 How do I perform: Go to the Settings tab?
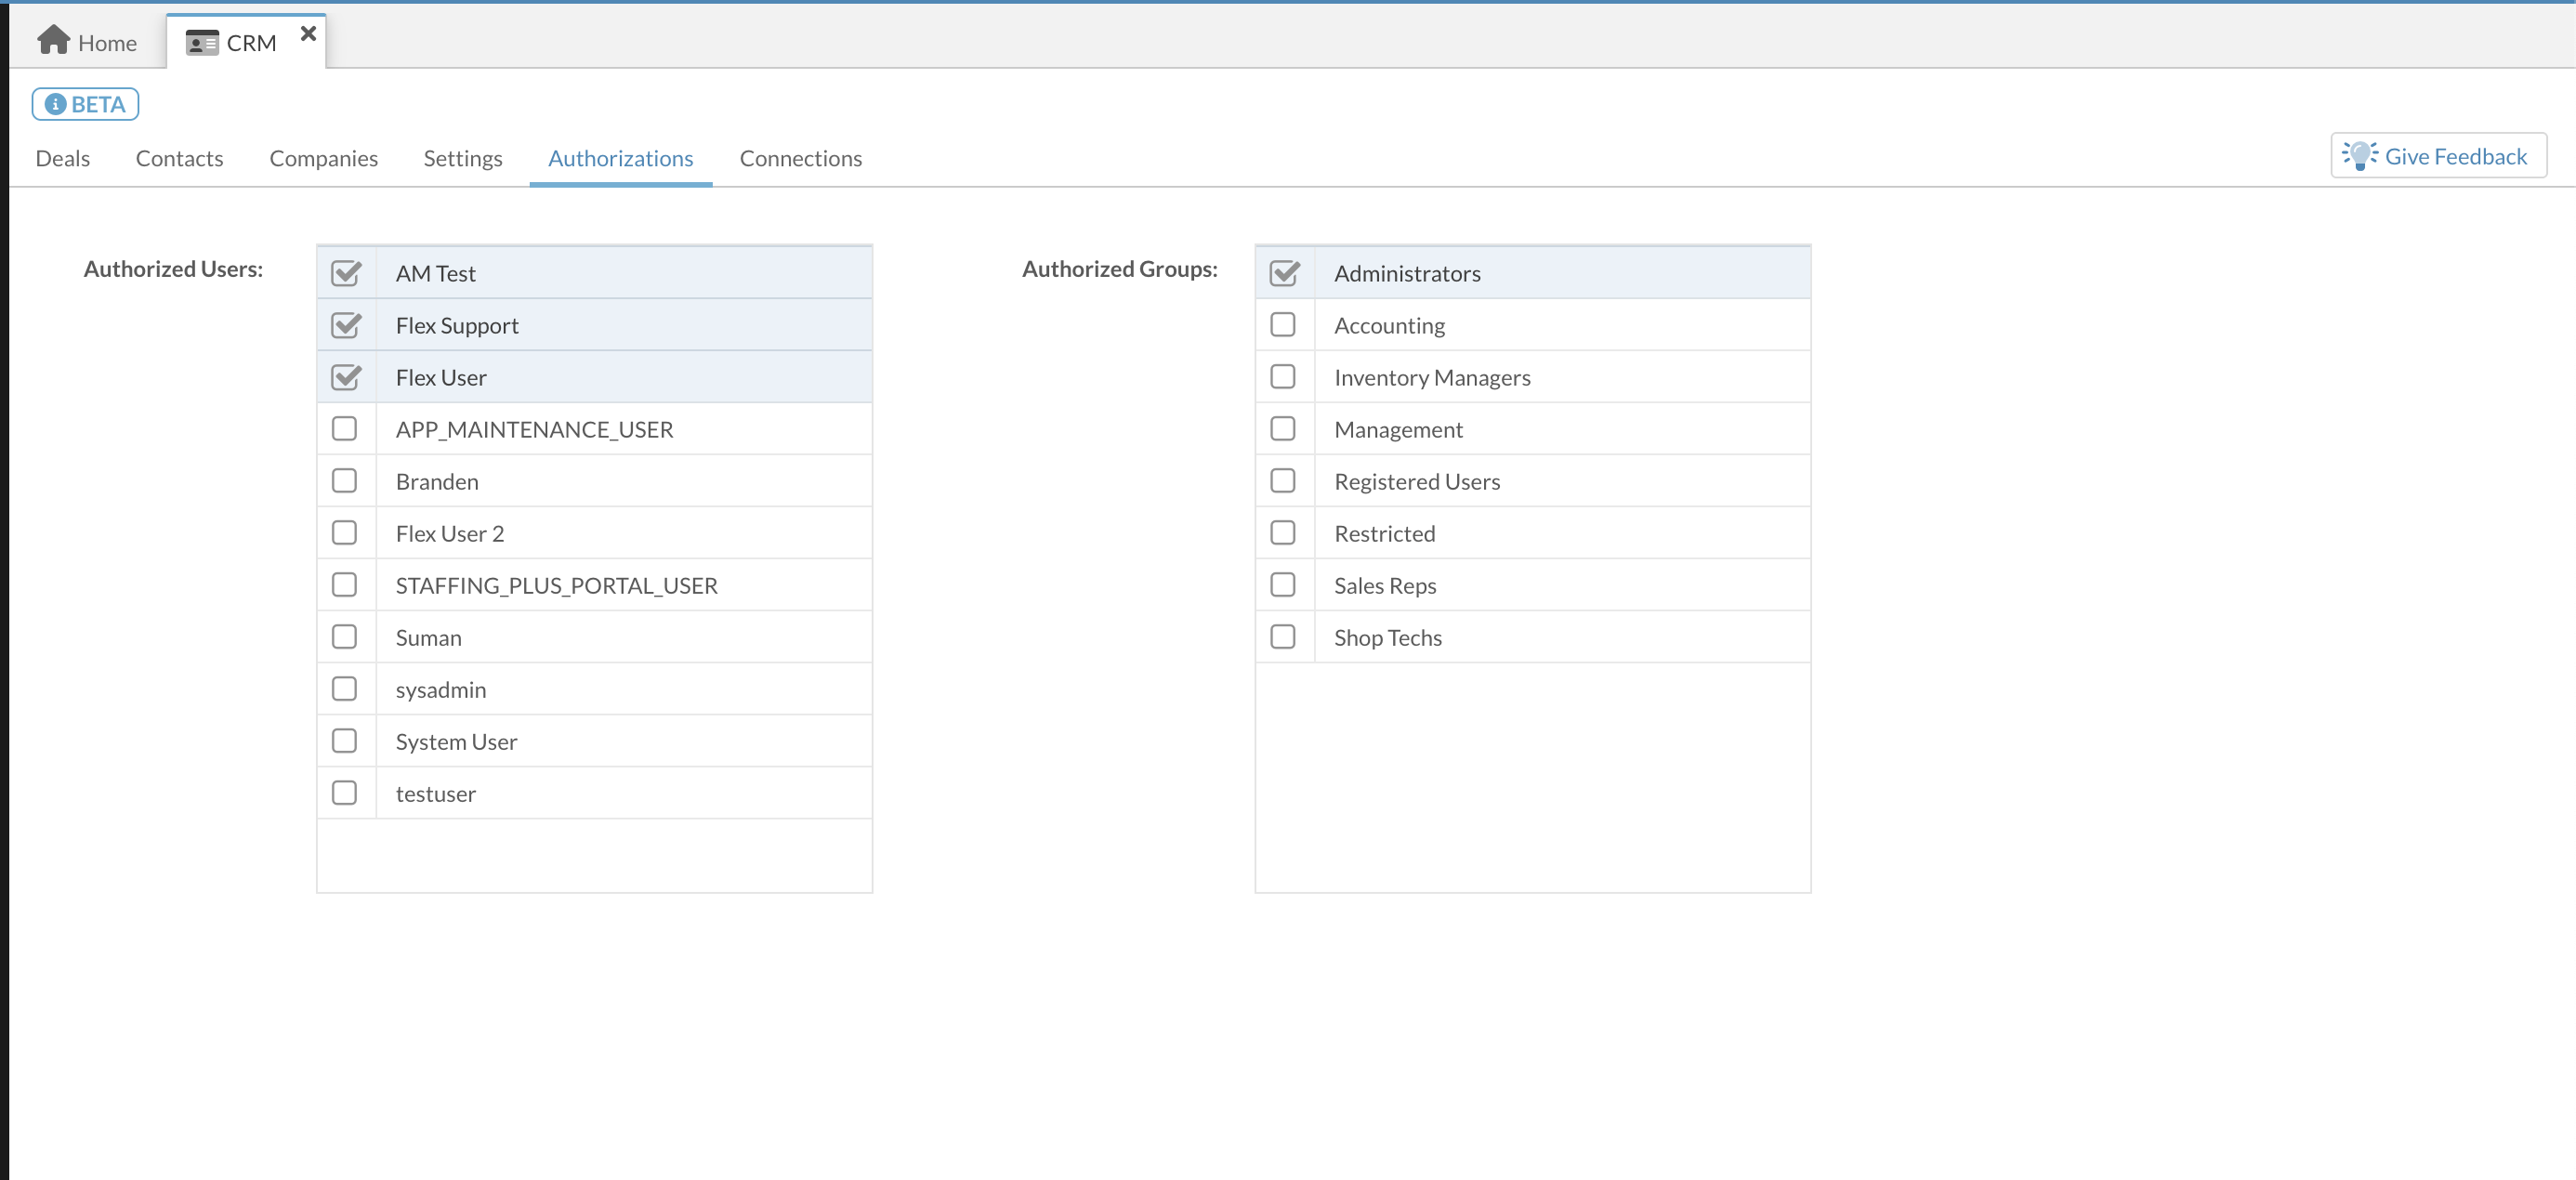tap(462, 158)
